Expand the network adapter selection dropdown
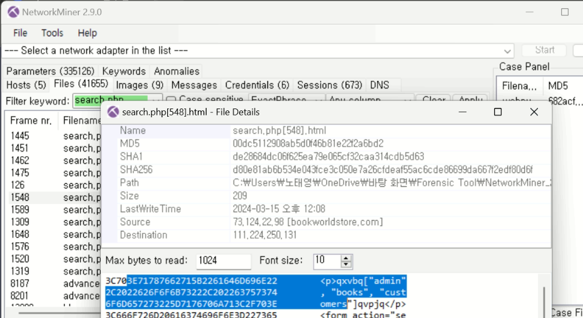The image size is (583, 318). 507,51
